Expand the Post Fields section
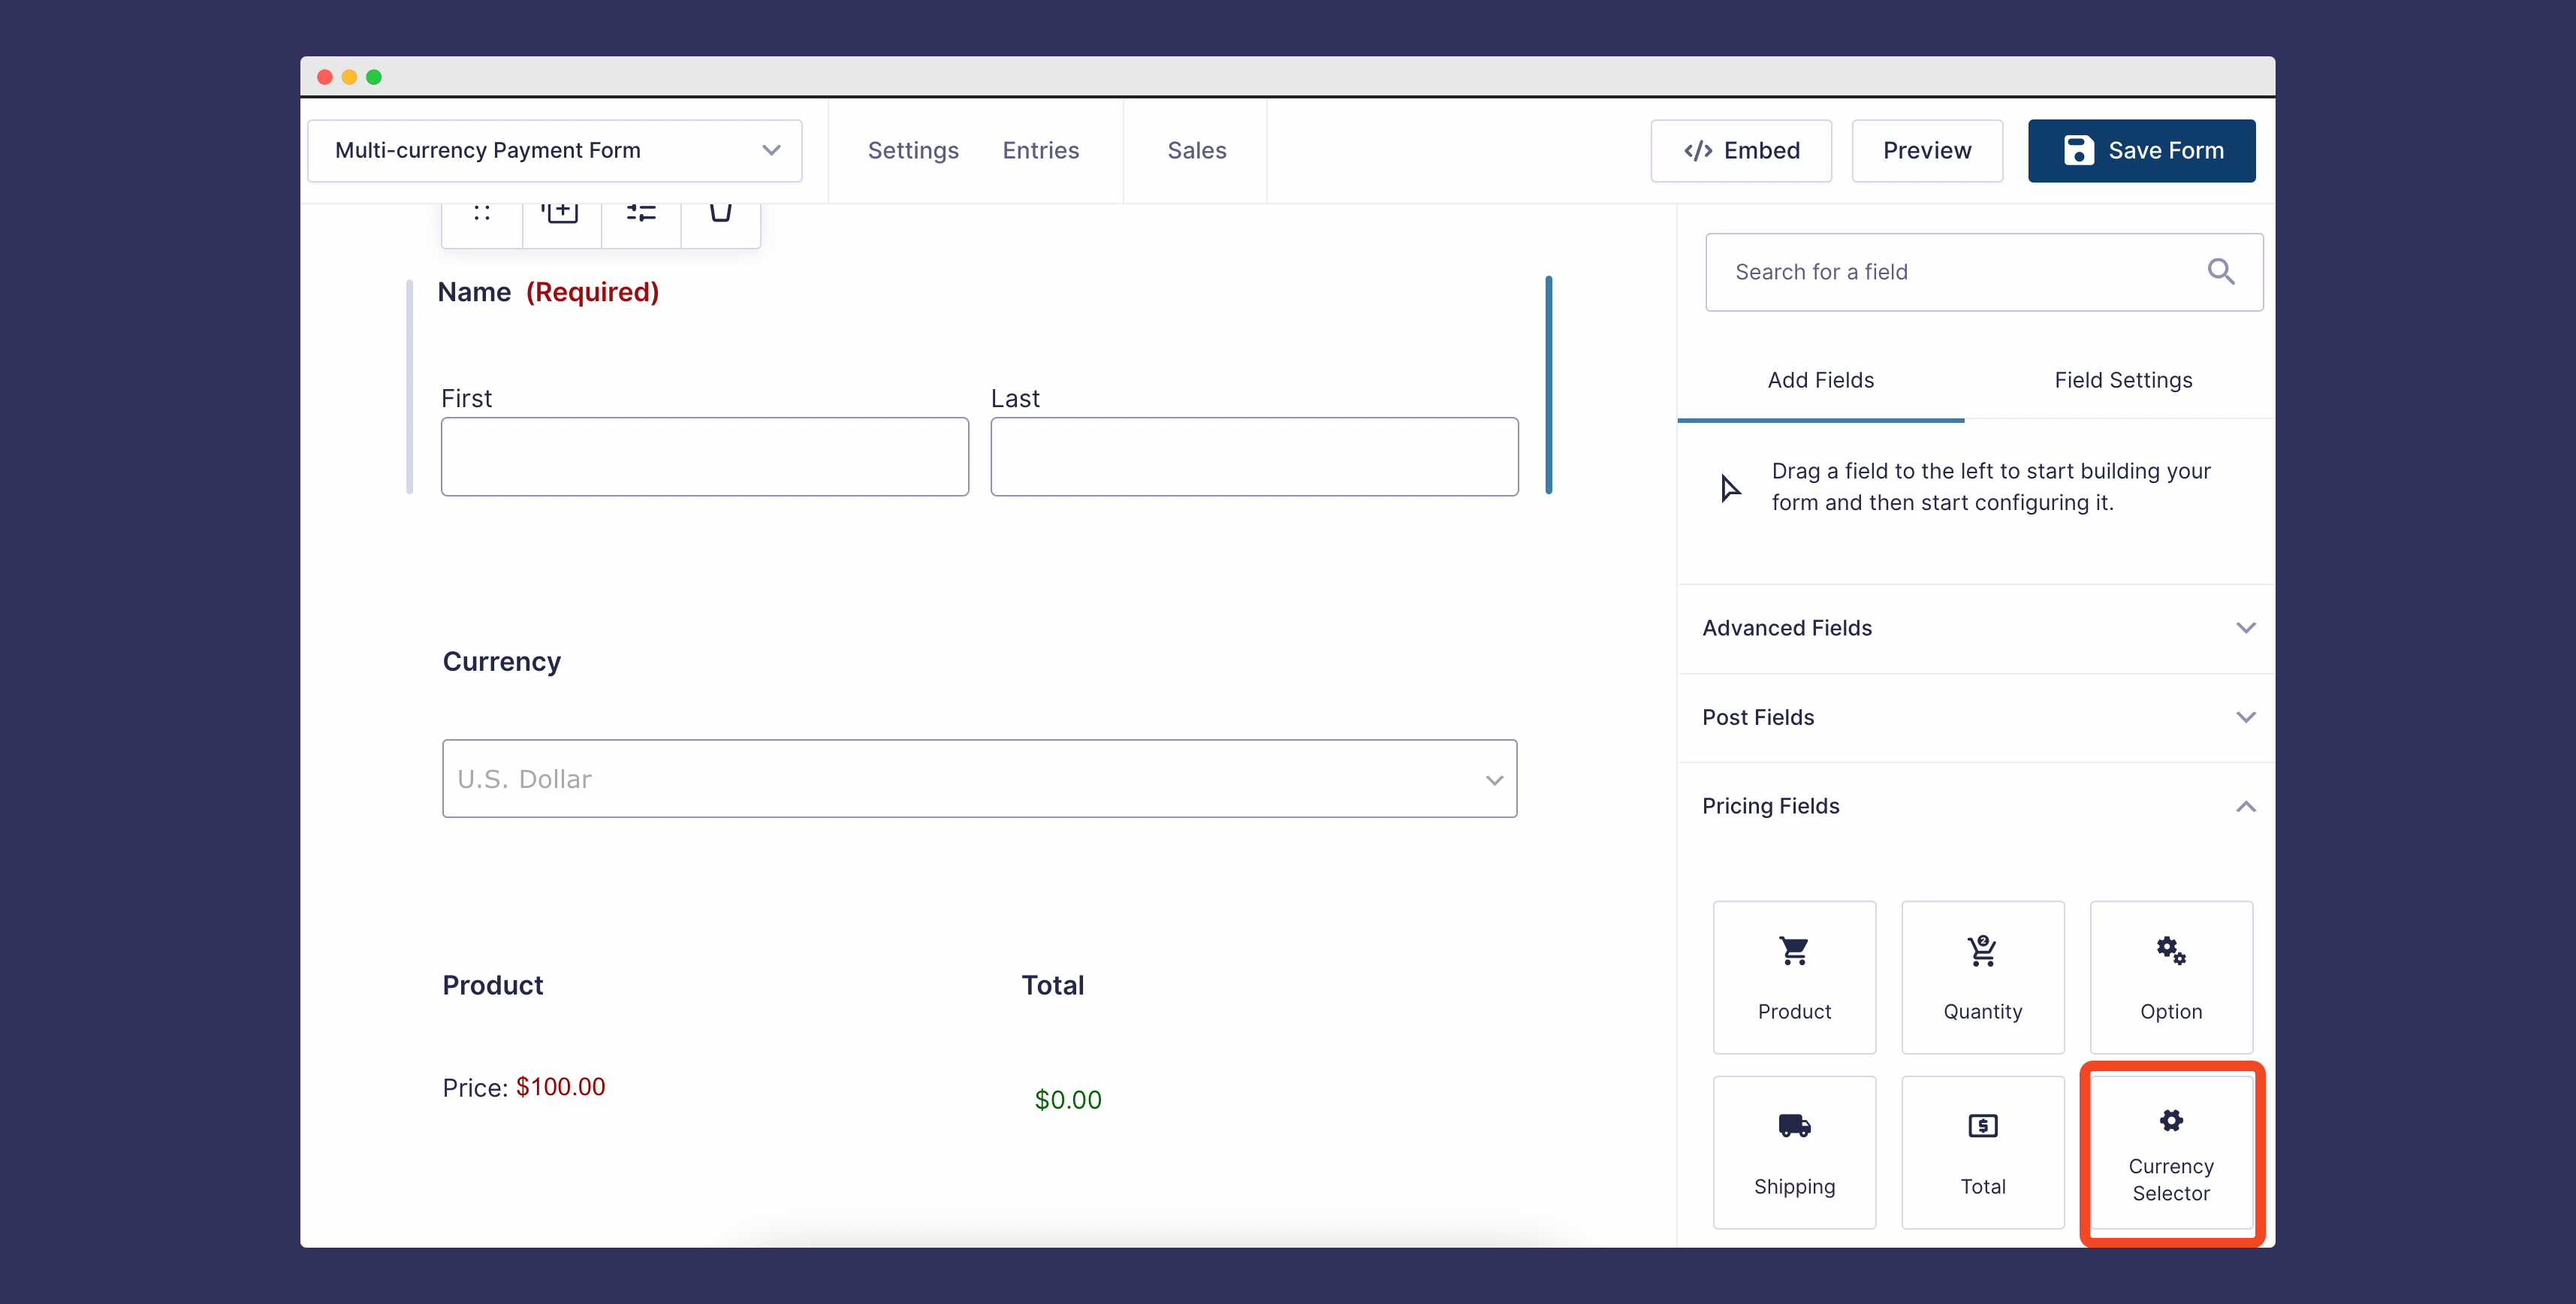The height and width of the screenshot is (1304, 2576). point(2246,717)
